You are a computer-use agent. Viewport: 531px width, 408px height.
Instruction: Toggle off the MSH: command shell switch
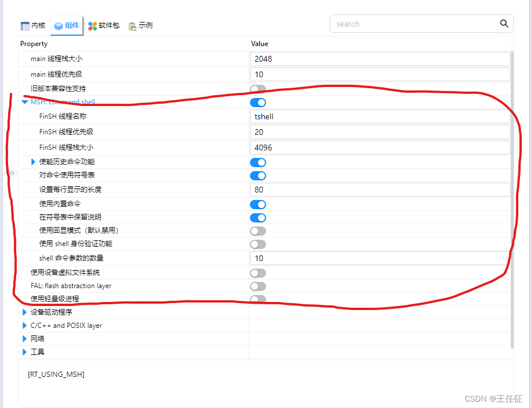click(x=257, y=102)
